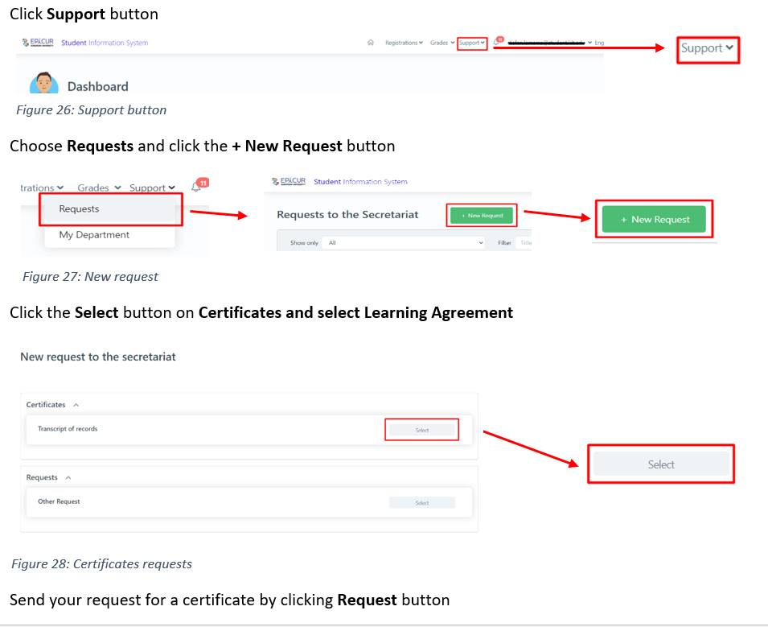Click the home icon in top navigation
The height and width of the screenshot is (627, 768).
click(x=371, y=43)
